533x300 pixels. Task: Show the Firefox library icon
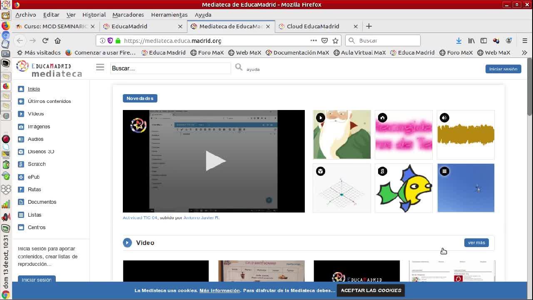pyautogui.click(x=471, y=40)
